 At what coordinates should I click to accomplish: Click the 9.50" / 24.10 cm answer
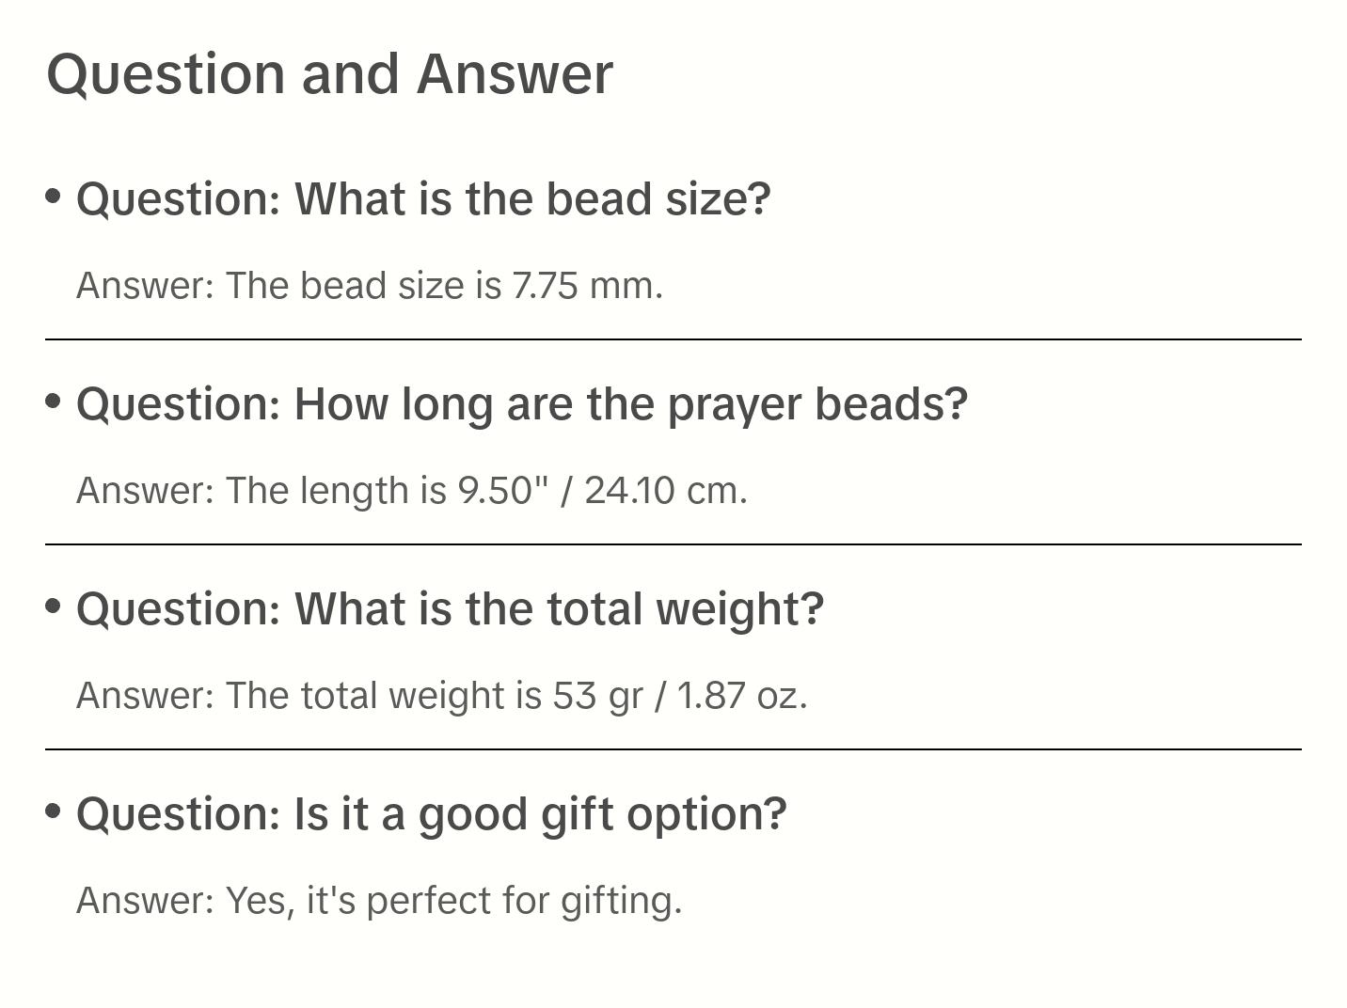(412, 491)
